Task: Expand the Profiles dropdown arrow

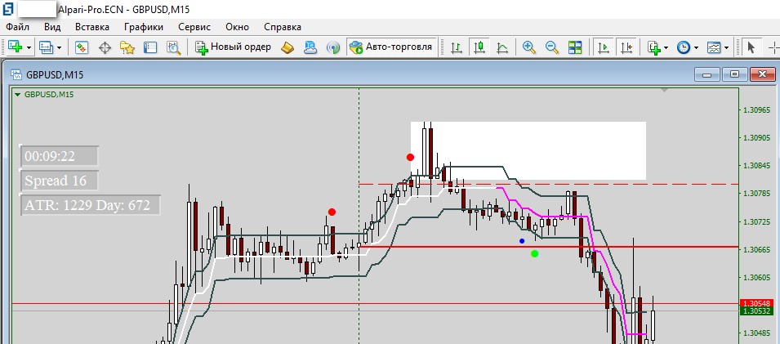Action: click(x=59, y=47)
